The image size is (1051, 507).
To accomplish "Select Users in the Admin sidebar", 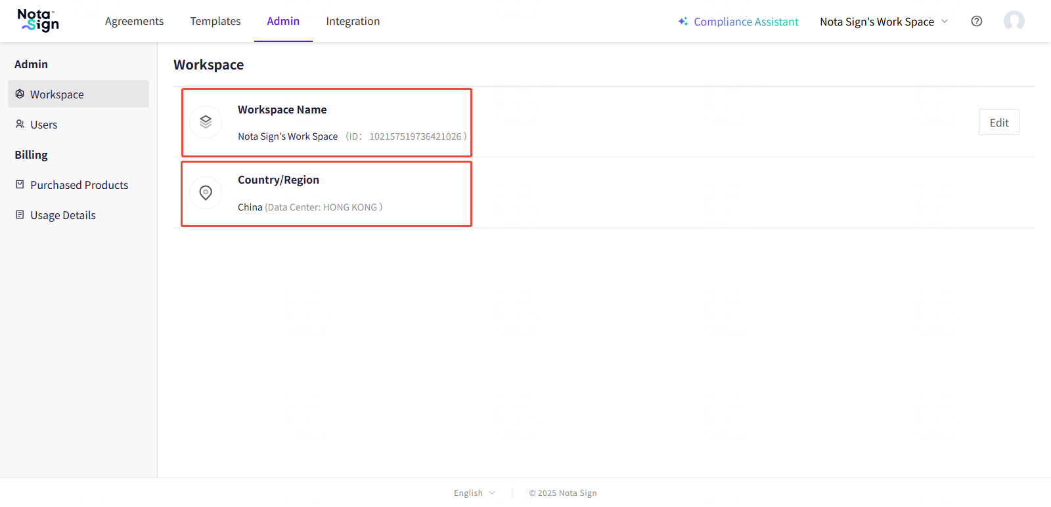I will pos(44,125).
